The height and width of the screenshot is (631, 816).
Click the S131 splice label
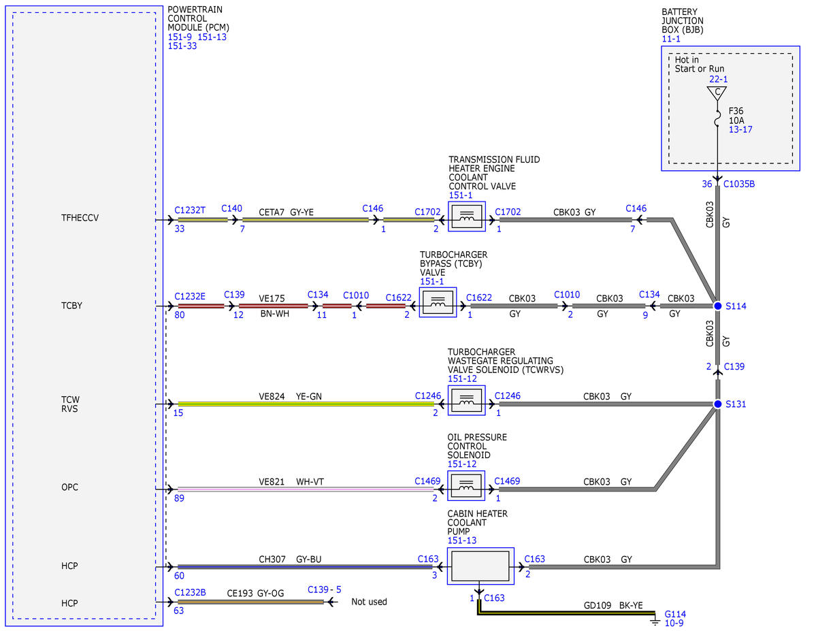(x=736, y=404)
